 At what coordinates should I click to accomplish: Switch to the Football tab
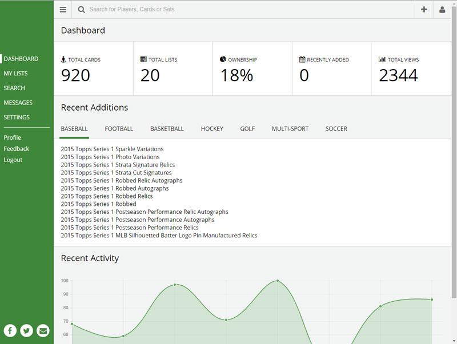pos(119,128)
